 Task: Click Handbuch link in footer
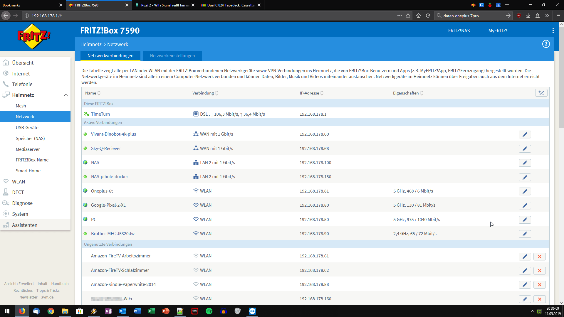[x=60, y=284]
